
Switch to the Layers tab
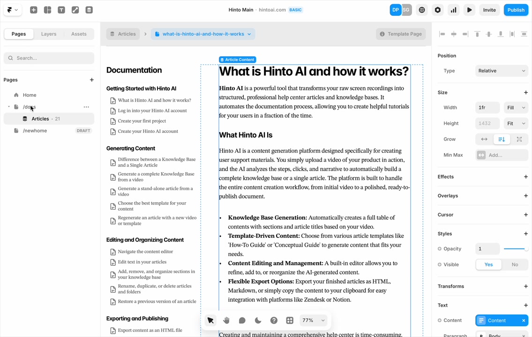point(49,34)
